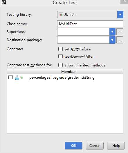128x153 pixels.
Task: Toggle Show inherited methods checkbox
Action: (x=60, y=65)
